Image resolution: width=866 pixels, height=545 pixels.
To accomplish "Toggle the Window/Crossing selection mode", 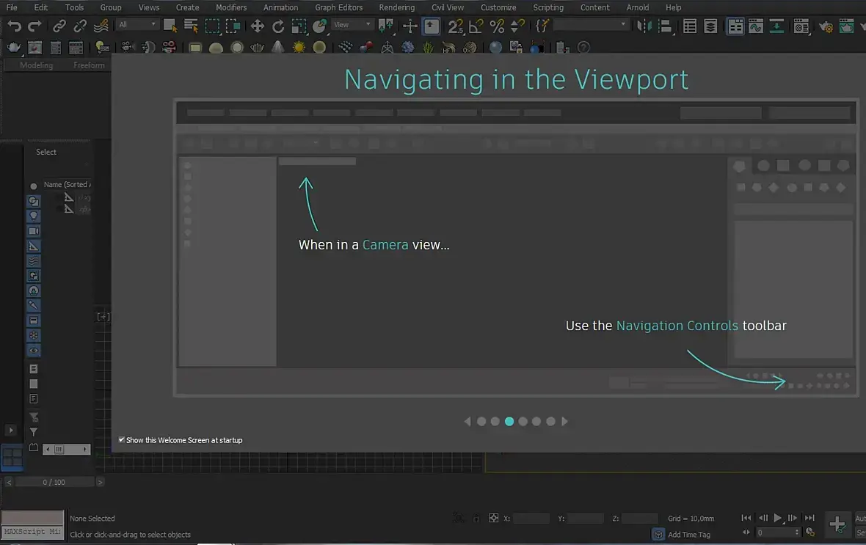I will click(233, 26).
